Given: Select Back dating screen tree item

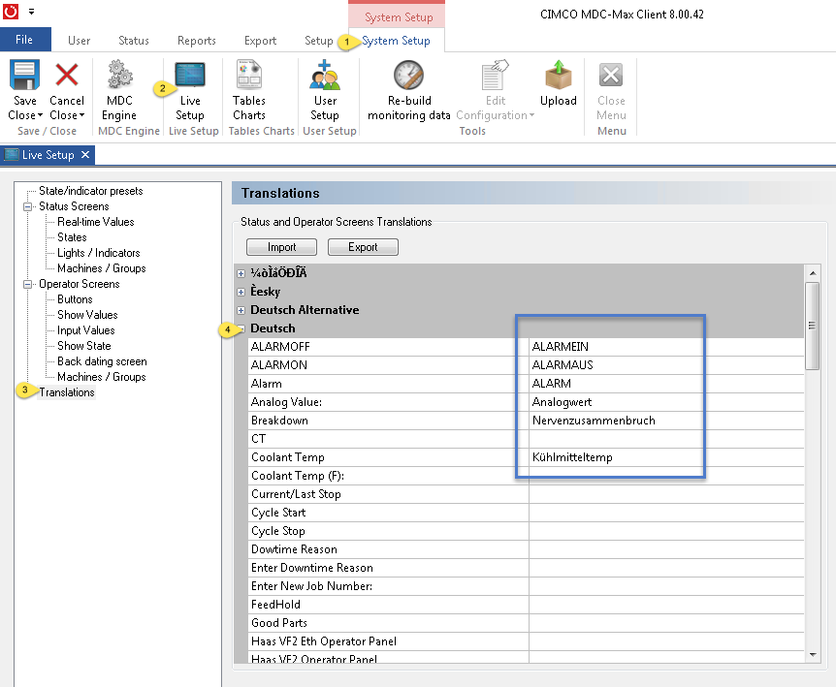Looking at the screenshot, I should click(102, 361).
